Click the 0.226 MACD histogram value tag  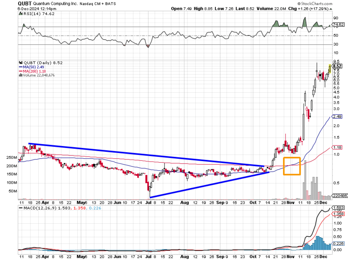pos(338,244)
